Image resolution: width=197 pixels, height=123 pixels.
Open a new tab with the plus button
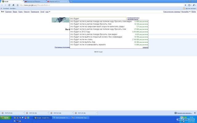pyautogui.click(x=71, y=2)
